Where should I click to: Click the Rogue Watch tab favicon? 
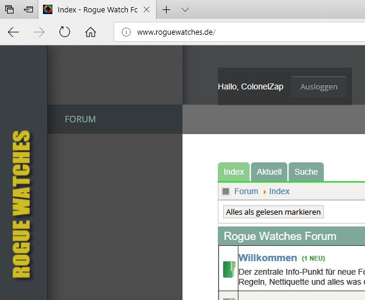[48, 10]
